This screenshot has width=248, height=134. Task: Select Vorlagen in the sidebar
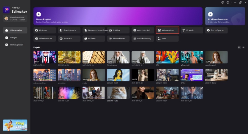[x=15, y=37]
